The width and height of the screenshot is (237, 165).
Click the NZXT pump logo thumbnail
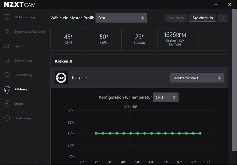[x=61, y=78]
